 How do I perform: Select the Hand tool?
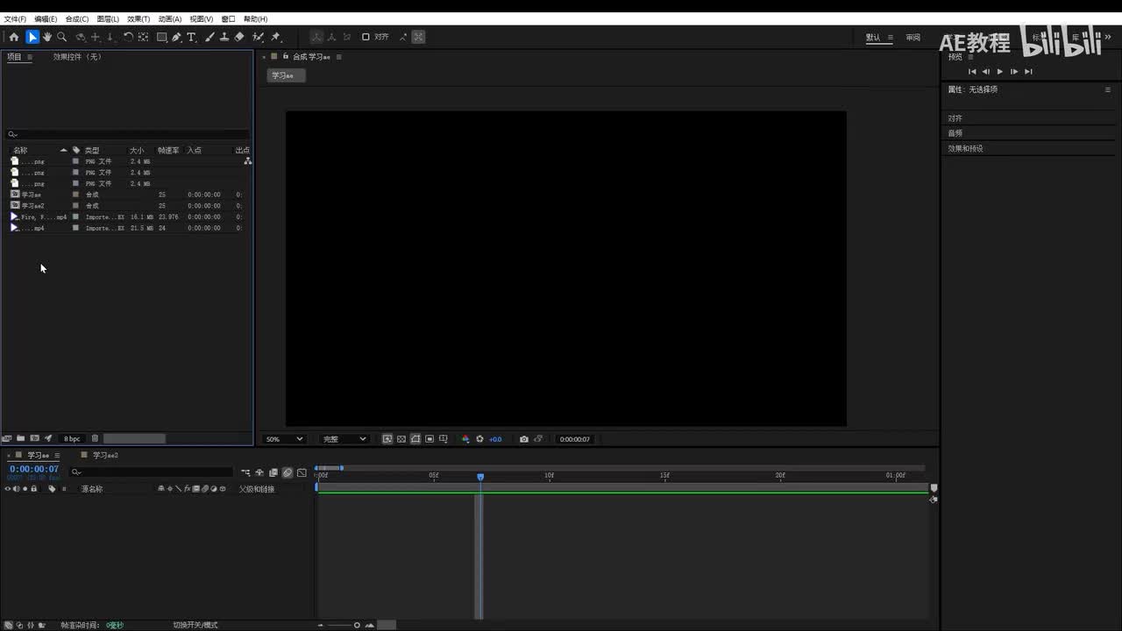tap(47, 37)
